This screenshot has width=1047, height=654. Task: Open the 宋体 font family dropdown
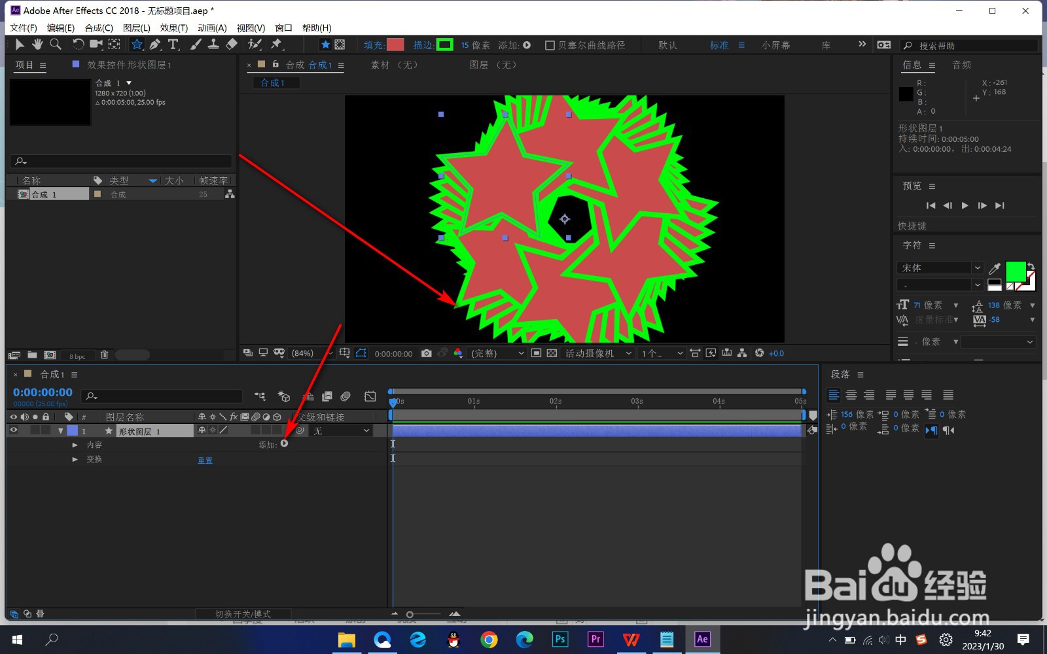tap(940, 267)
